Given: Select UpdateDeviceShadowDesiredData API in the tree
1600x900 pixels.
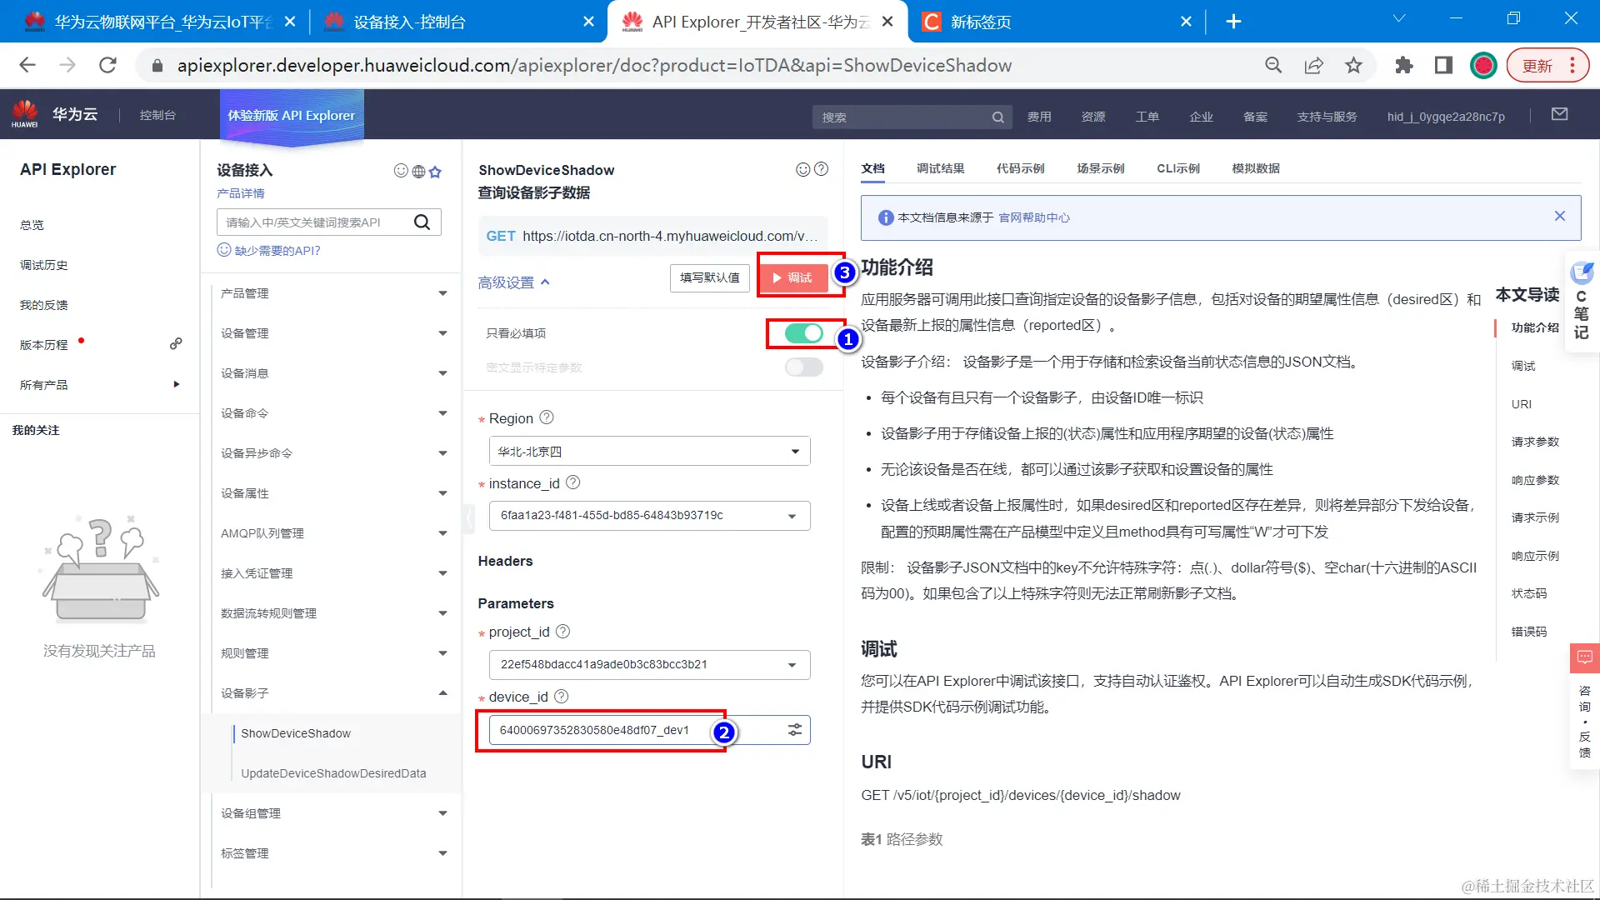Looking at the screenshot, I should point(333,773).
